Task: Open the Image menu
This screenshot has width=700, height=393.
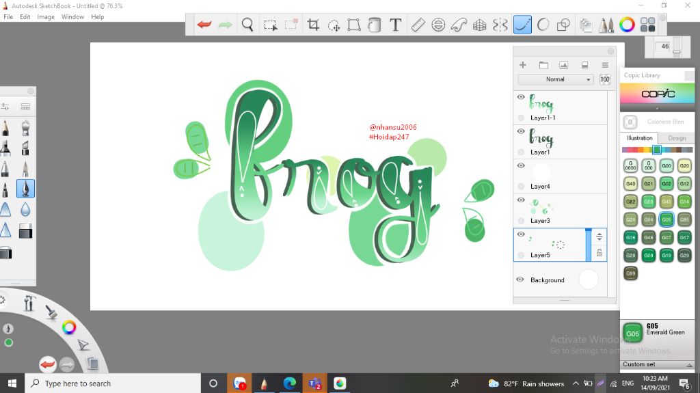Action: tap(46, 16)
